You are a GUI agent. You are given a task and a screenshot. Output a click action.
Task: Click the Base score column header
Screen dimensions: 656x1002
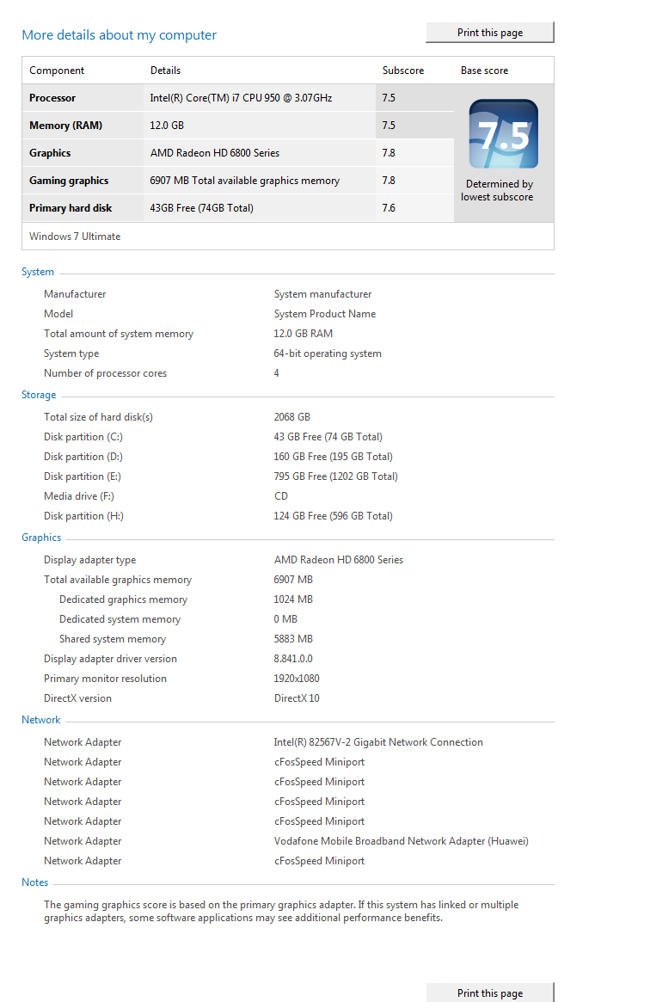click(x=484, y=71)
